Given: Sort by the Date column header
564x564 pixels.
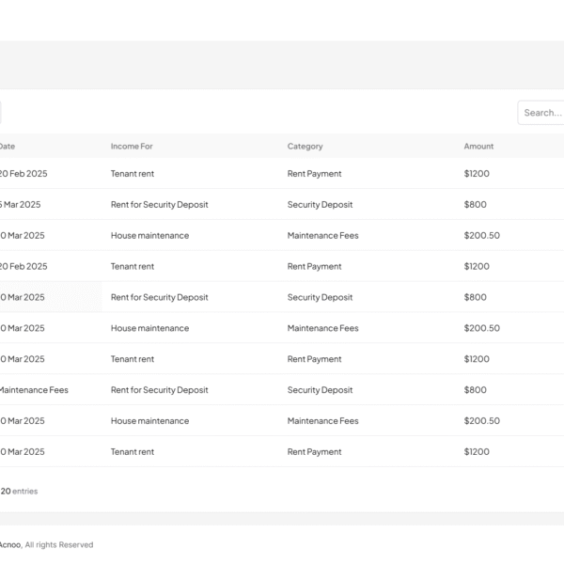Looking at the screenshot, I should 8,147.
